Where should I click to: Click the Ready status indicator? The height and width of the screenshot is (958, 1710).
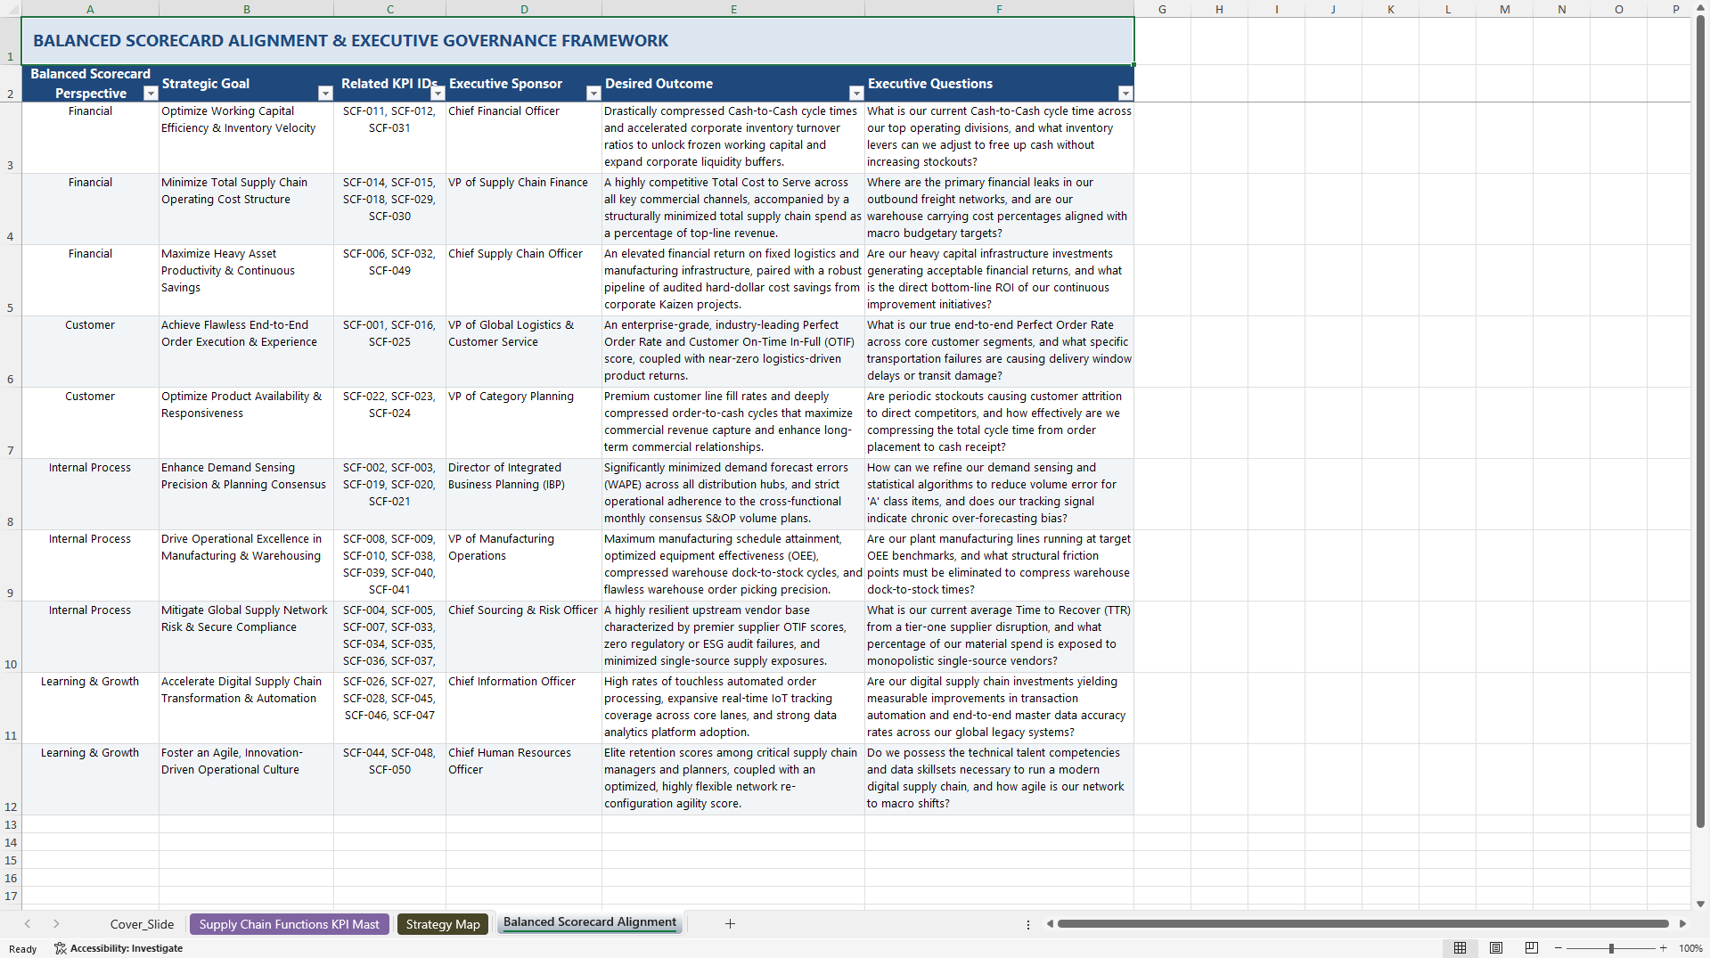(x=23, y=949)
